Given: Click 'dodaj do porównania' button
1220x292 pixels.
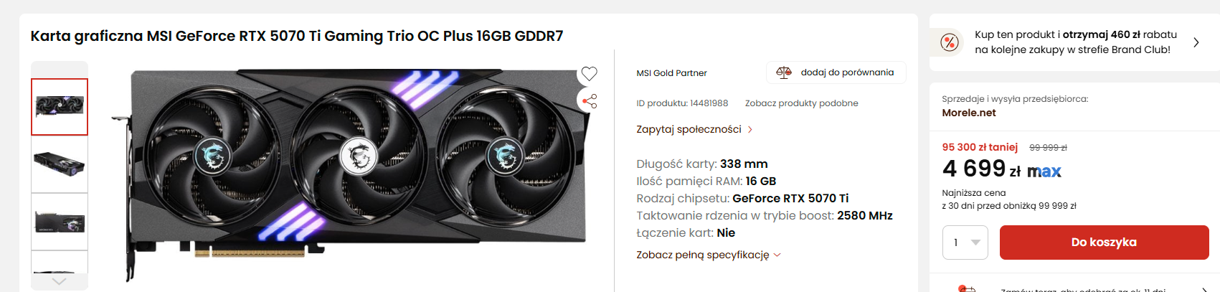Looking at the screenshot, I should pos(836,72).
